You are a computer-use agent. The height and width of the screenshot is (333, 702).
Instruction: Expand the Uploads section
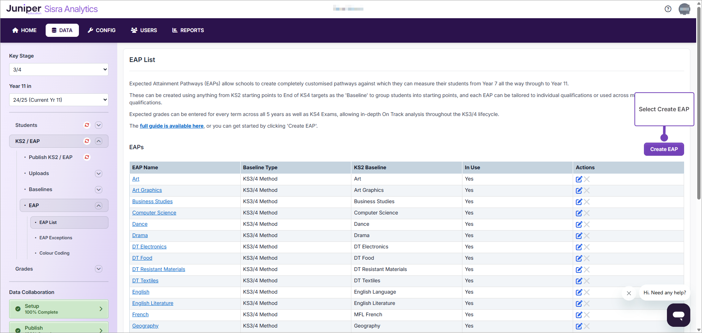(99, 174)
